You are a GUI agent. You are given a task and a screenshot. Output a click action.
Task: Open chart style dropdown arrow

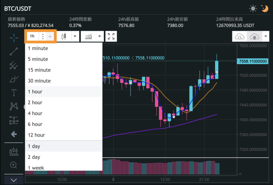[x=75, y=36]
